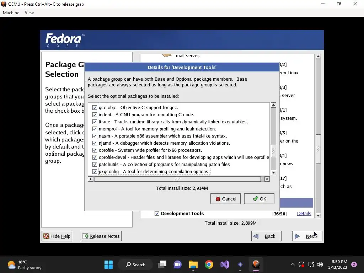Viewport: 364px width, 273px height.
Task: Open the clock and calendar flyout
Action: coord(338,264)
